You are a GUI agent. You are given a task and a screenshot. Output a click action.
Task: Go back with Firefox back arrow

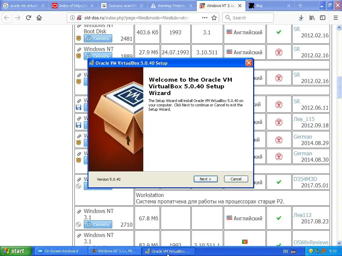pyautogui.click(x=7, y=18)
